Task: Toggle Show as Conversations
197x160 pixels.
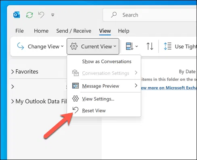Action: click(x=104, y=62)
